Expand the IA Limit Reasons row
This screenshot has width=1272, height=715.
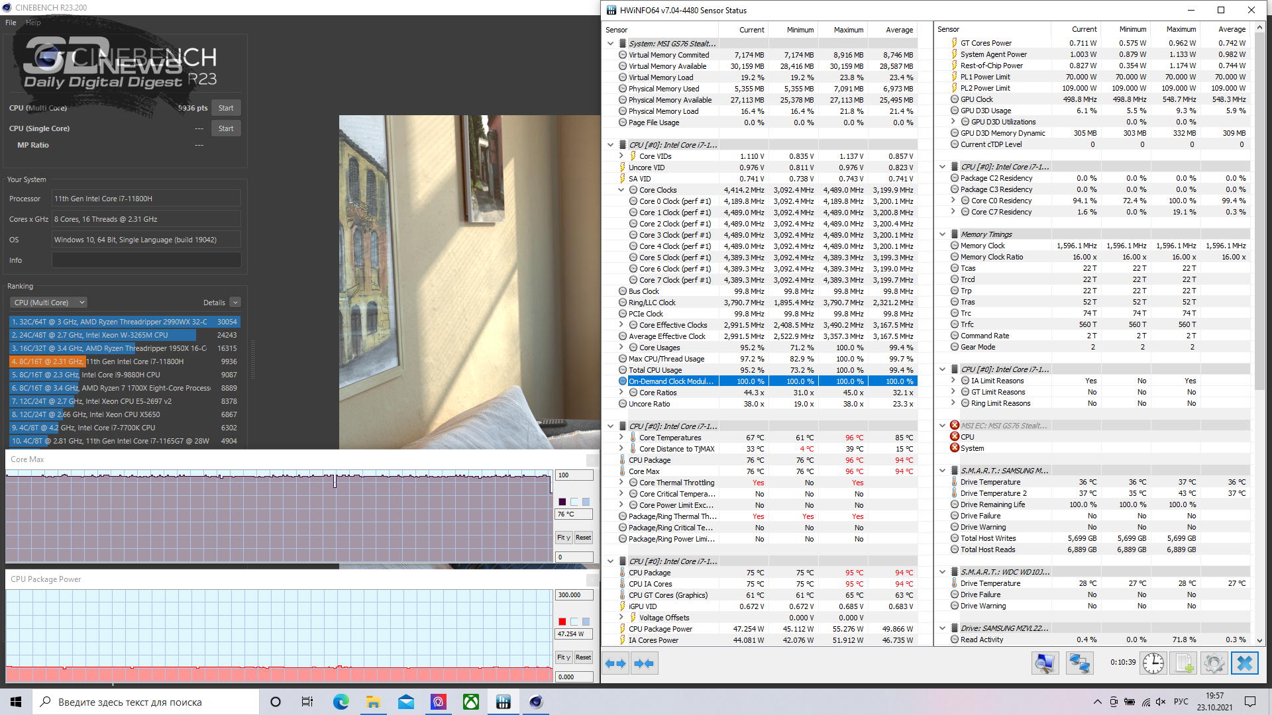(x=953, y=381)
